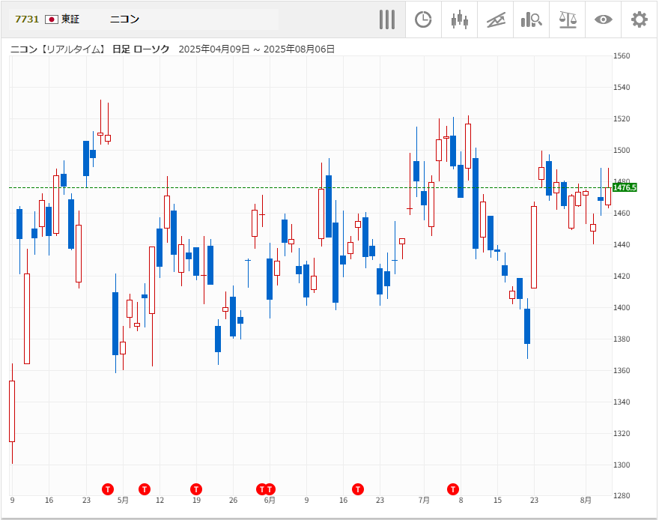Click the 【リアルタイム】 label in chart title
This screenshot has height=520, width=659.
click(x=73, y=49)
